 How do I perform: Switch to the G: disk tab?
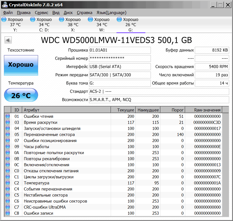(131, 25)
